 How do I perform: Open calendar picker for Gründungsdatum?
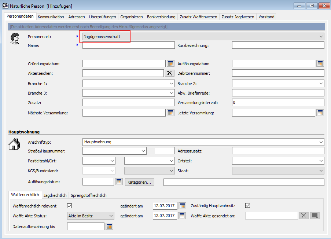click(x=170, y=63)
